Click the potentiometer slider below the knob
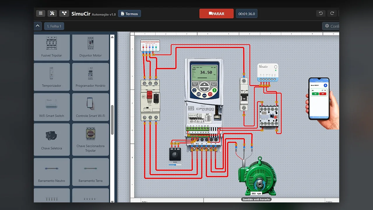Viewport: 373px width, 210px height. click(175, 165)
